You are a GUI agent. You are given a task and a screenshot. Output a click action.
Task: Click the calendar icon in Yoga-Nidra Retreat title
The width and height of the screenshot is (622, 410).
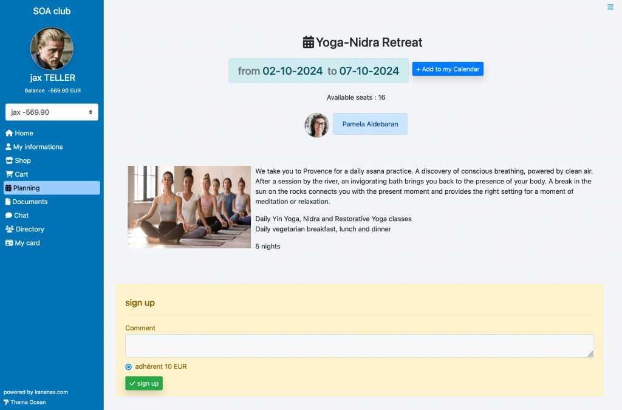[x=308, y=42]
